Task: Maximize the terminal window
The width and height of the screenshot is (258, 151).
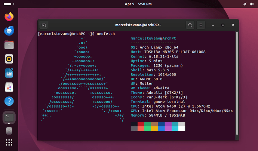Action: click(223, 25)
